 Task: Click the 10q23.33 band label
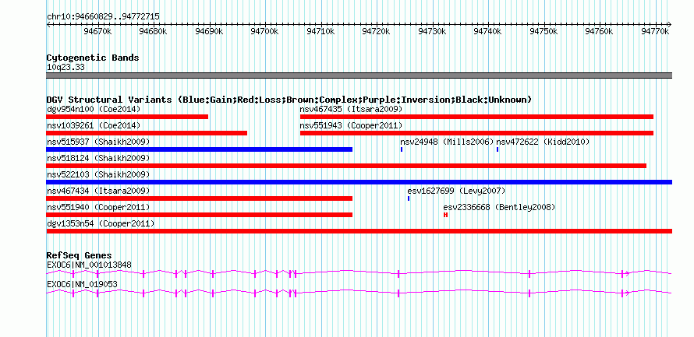(66, 68)
